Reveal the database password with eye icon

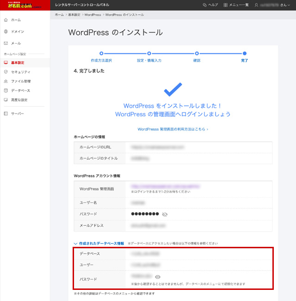tap(158, 277)
